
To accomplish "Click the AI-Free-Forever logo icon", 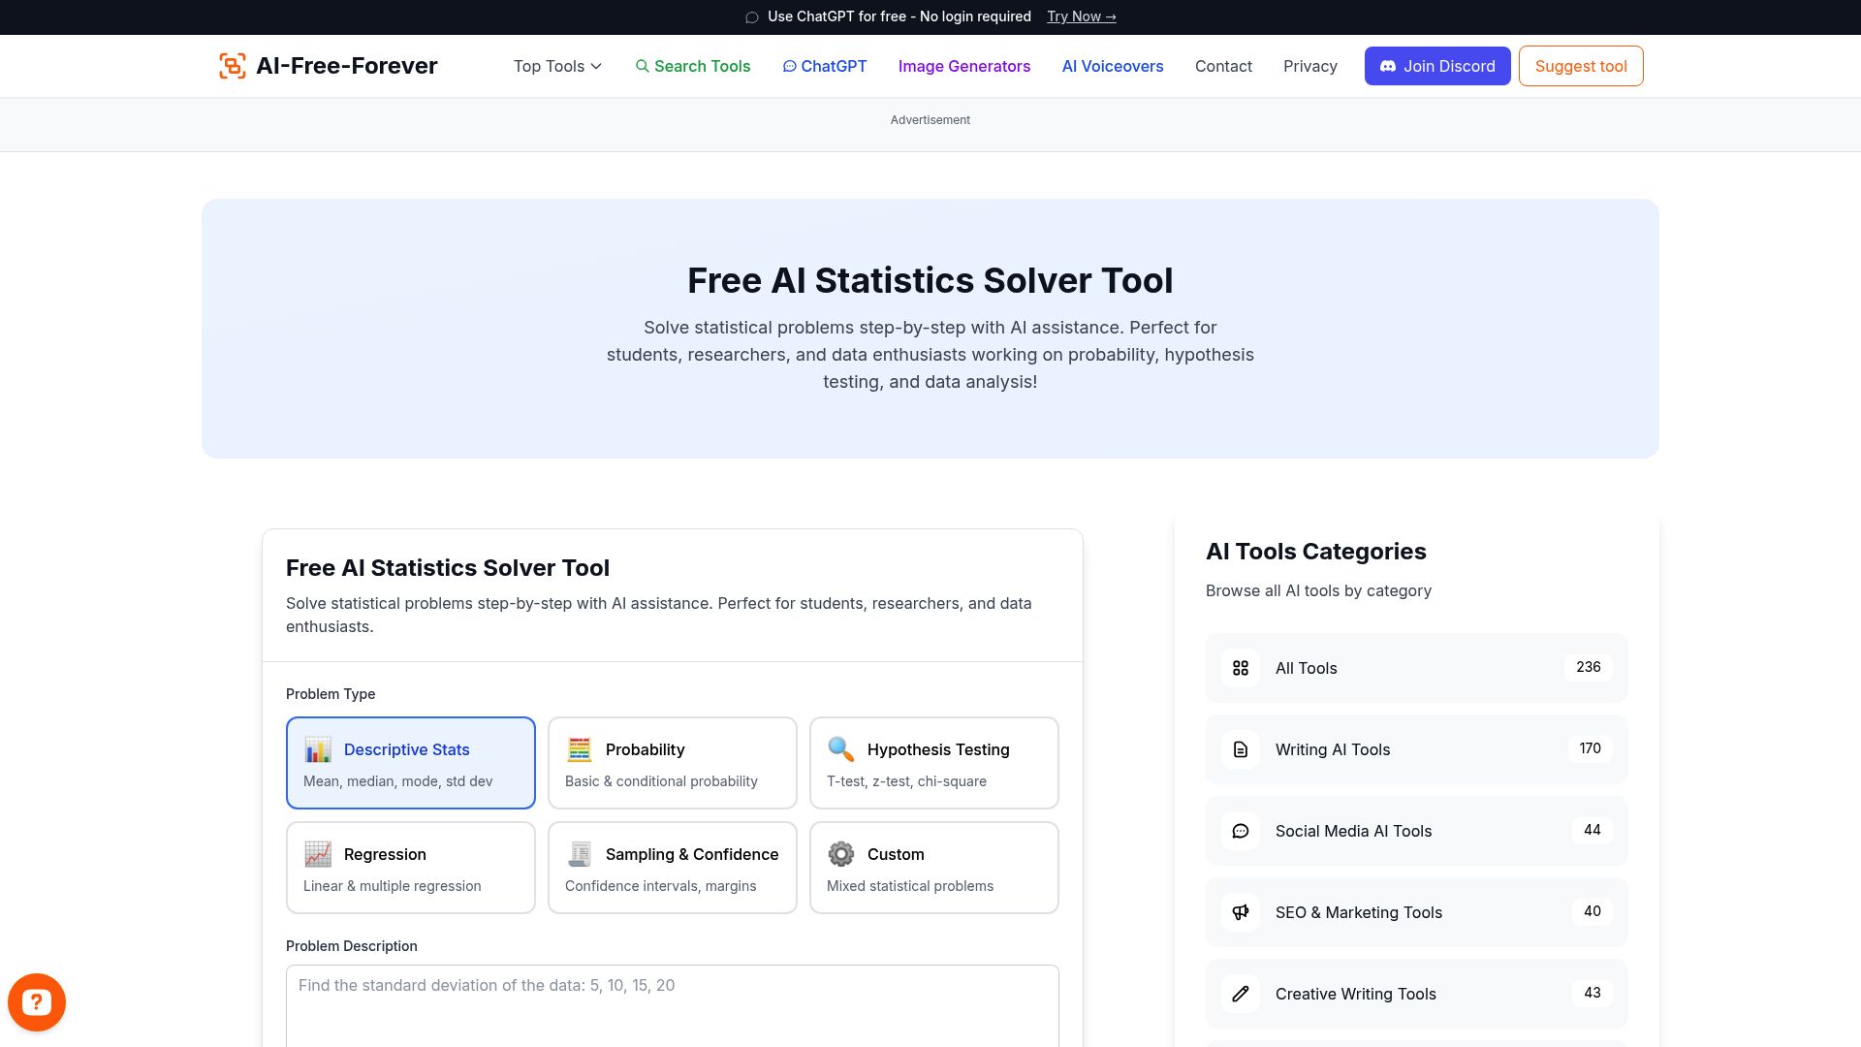I will tap(233, 65).
